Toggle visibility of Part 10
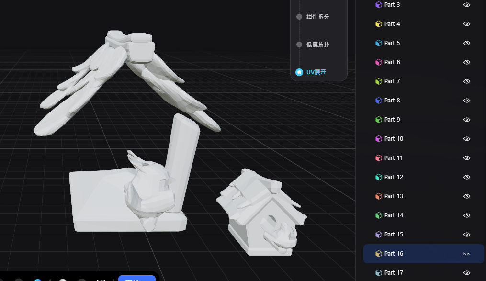The width and height of the screenshot is (486, 281). point(466,139)
